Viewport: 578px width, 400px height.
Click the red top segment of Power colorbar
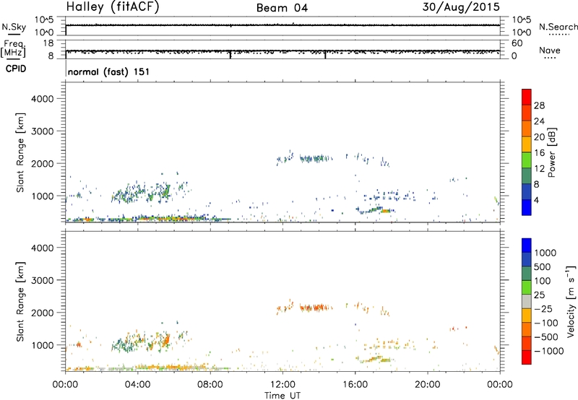point(527,97)
